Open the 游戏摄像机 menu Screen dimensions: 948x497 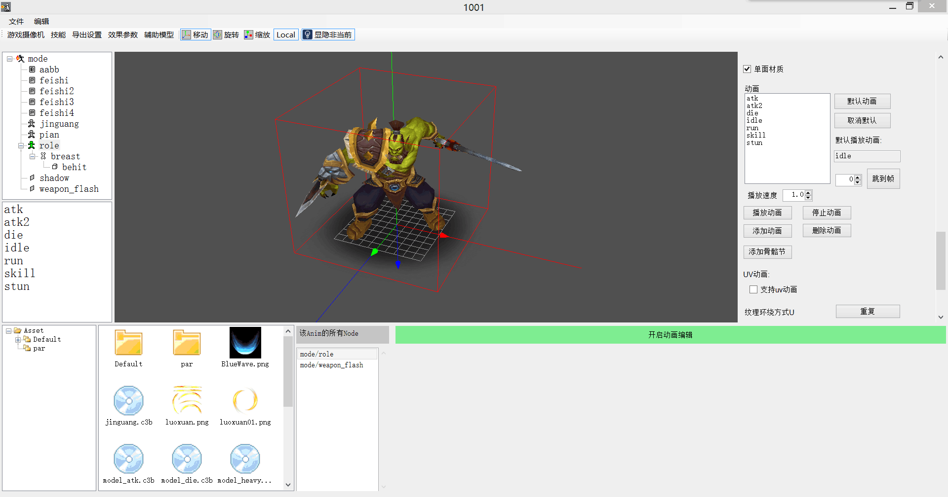point(26,35)
